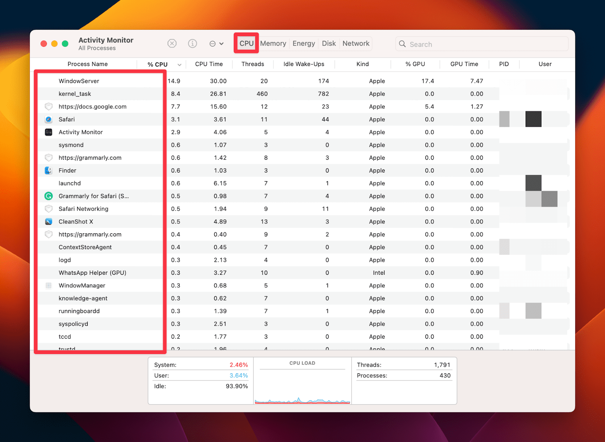
Task: Click the Finder icon beside its process row
Action: pyautogui.click(x=48, y=170)
